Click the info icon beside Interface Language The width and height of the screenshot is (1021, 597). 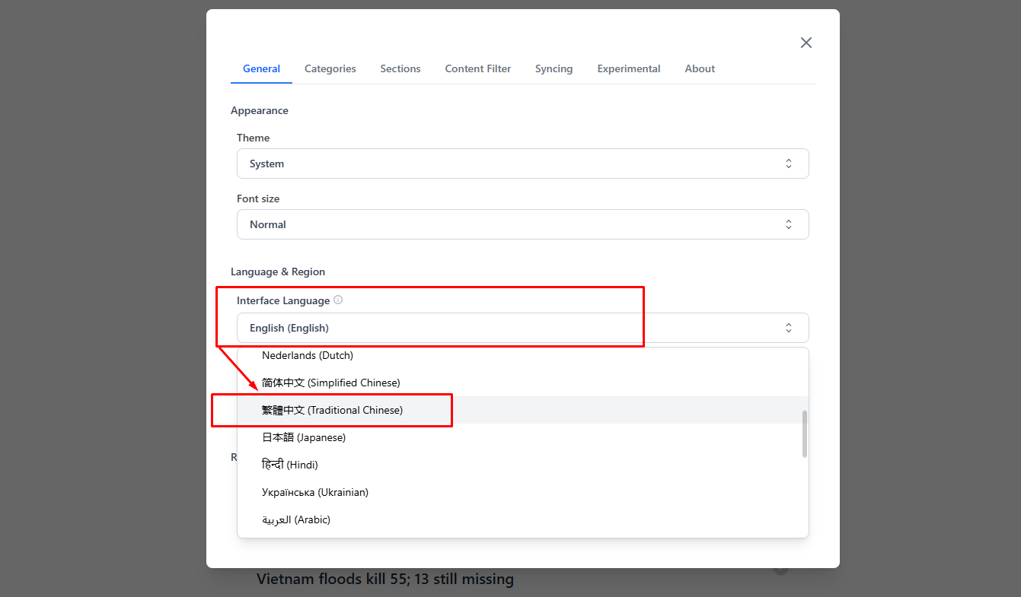pyautogui.click(x=338, y=300)
